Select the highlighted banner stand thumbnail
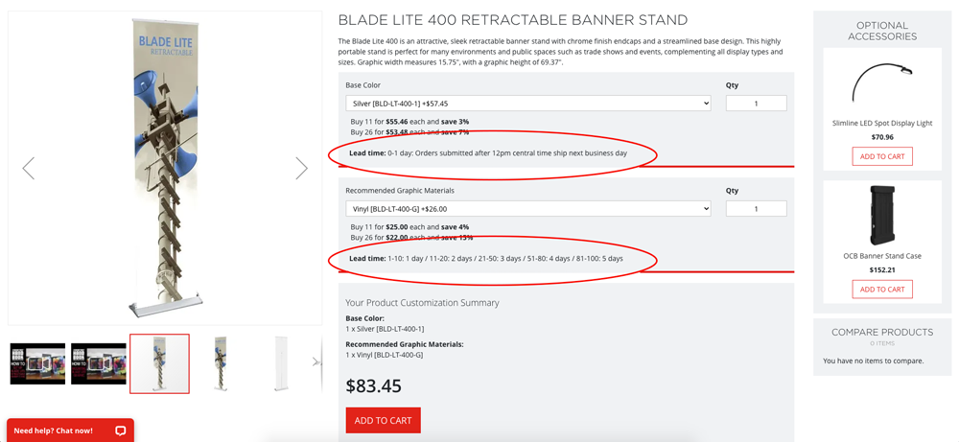959x442 pixels. pyautogui.click(x=159, y=363)
